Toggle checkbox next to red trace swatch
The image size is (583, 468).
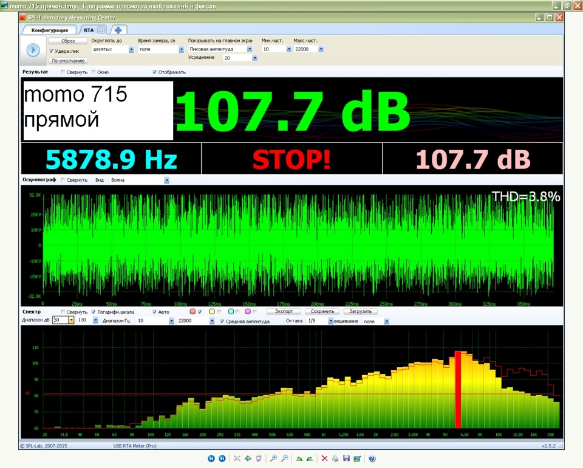pos(200,311)
